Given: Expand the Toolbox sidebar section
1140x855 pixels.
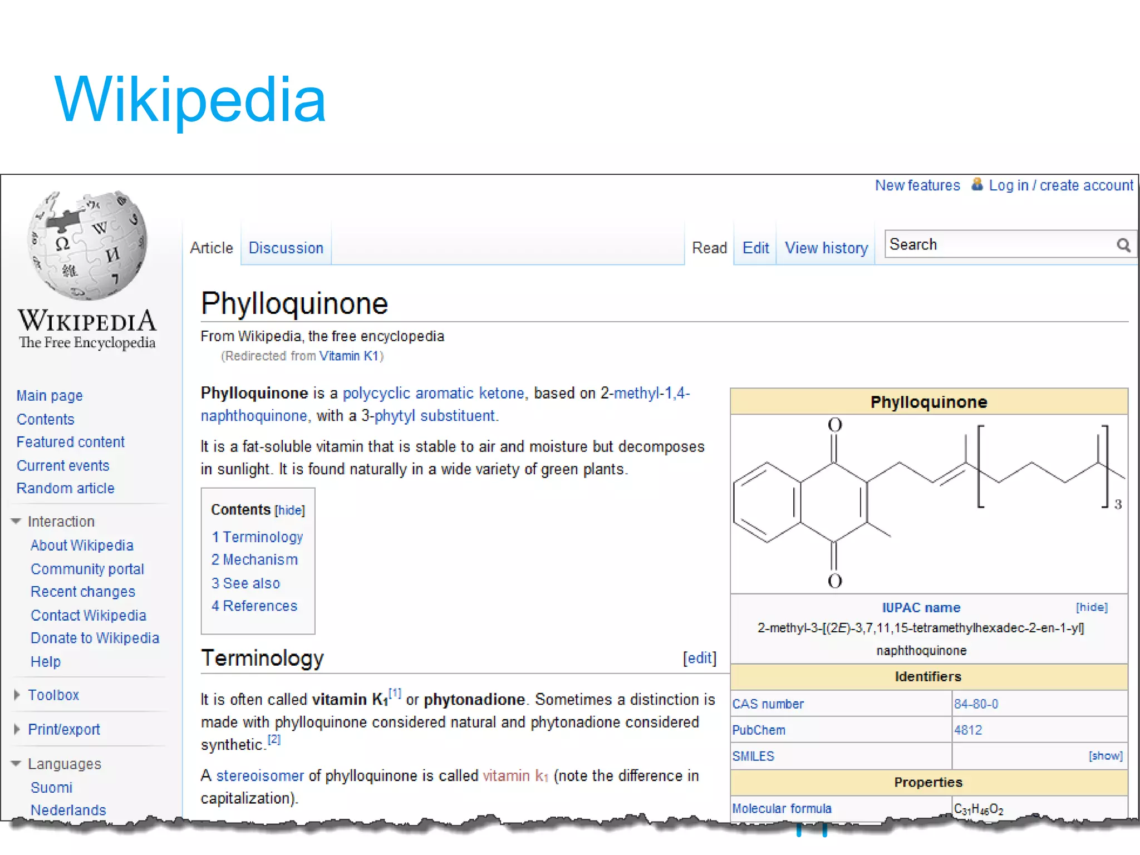Looking at the screenshot, I should click(17, 695).
